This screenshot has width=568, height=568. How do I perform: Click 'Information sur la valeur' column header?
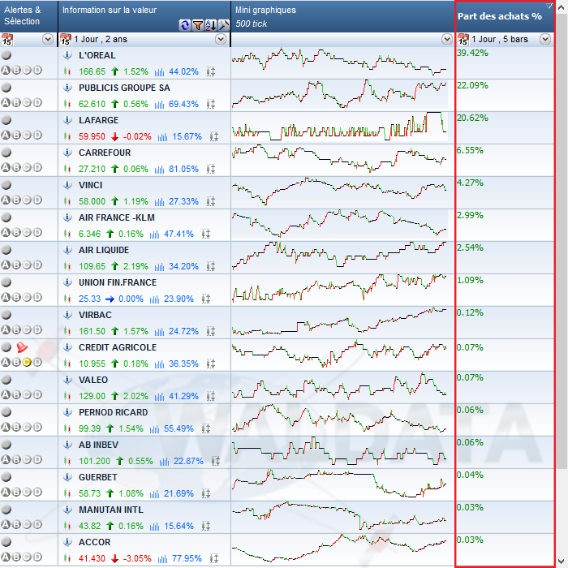pyautogui.click(x=144, y=16)
